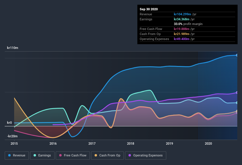Screen dimensions: 242x165
Task: Click the pink Free Cash Flow dot
Action: point(60,155)
